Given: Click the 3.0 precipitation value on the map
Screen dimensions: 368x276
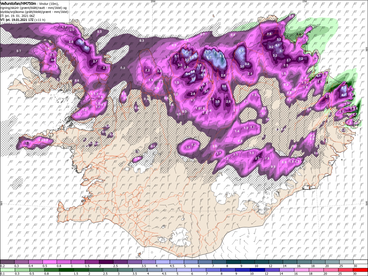Looking at the screenshot, I should (x=180, y=65).
